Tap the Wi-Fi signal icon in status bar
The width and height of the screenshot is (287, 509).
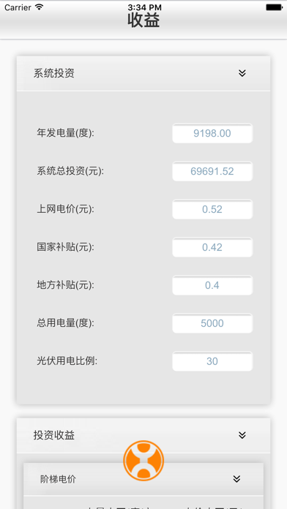[x=40, y=7]
